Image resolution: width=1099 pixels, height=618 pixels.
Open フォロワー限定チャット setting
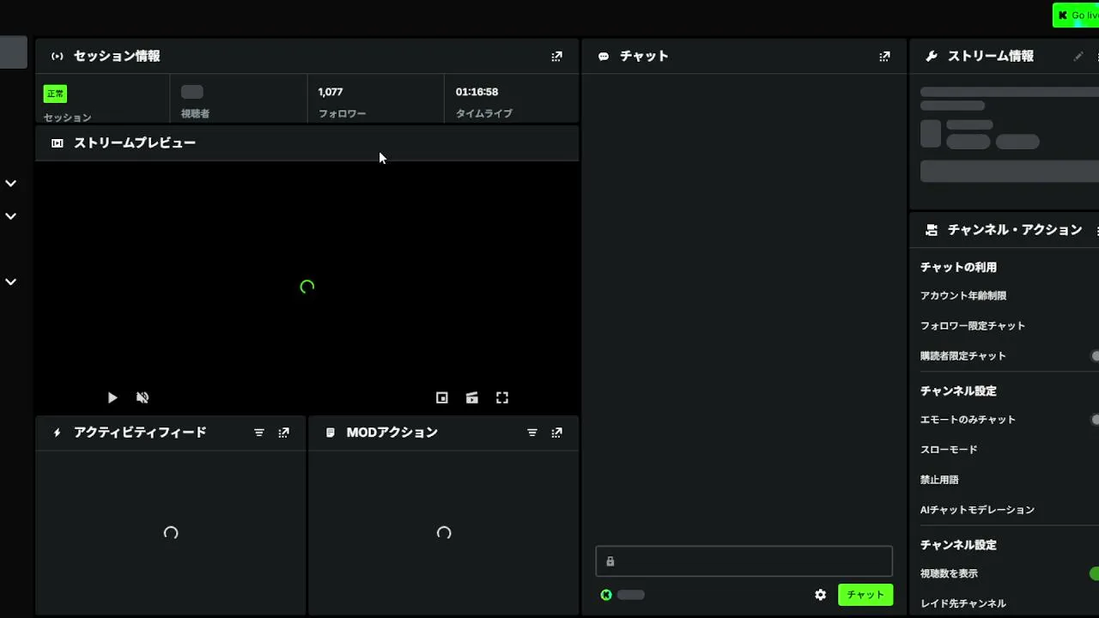[x=973, y=326]
